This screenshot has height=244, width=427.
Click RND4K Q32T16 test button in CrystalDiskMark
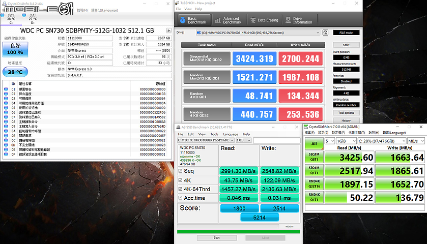pos(314,184)
